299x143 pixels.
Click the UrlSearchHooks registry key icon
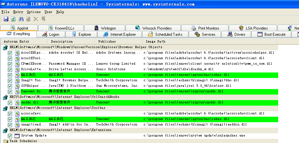(x=5, y=97)
